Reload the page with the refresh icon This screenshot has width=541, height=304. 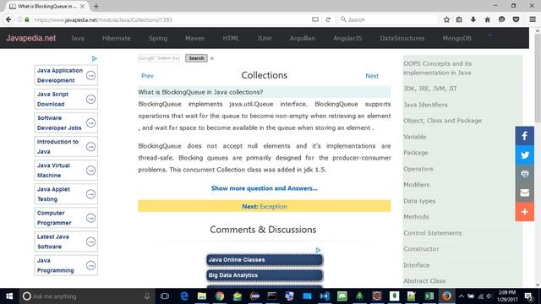tap(328, 19)
